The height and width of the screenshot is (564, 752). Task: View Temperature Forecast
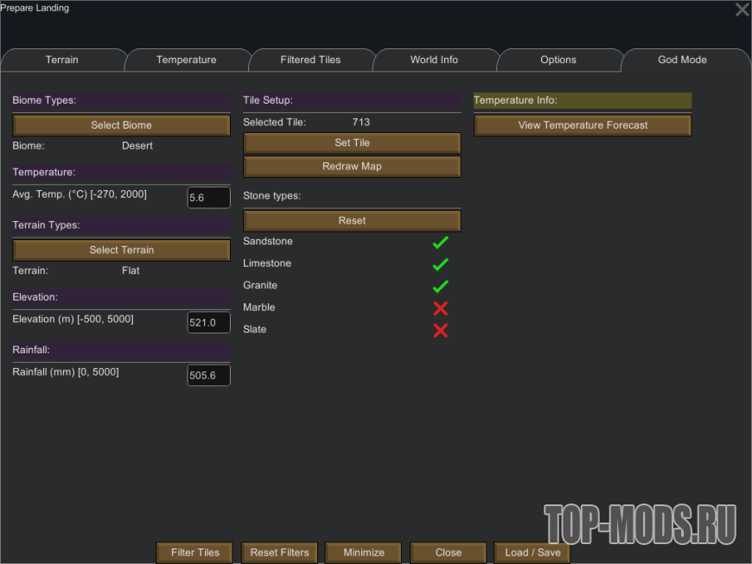[583, 125]
